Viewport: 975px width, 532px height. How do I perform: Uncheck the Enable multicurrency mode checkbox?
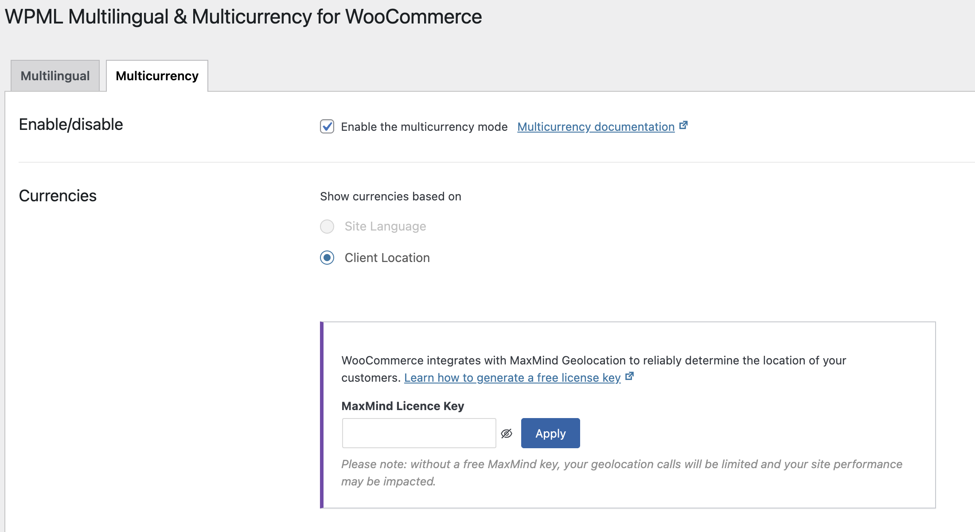(x=327, y=126)
